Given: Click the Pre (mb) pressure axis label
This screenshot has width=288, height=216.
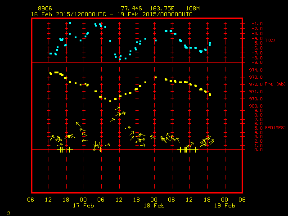Looking at the screenshot, I should 275,84.
